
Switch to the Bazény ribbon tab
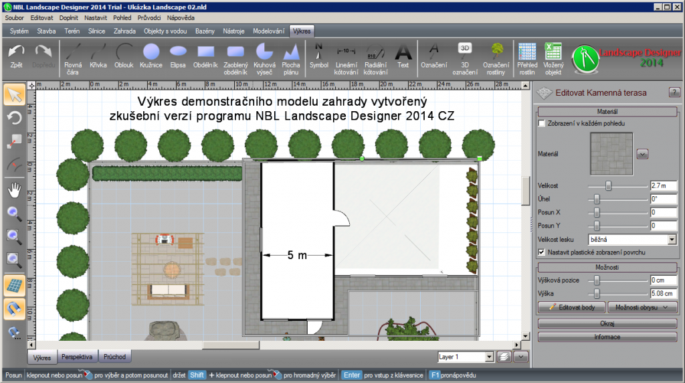(205, 31)
